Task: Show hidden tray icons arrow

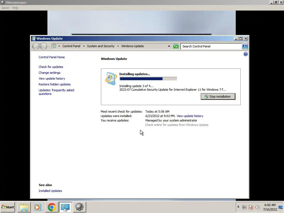Action: 238,207
